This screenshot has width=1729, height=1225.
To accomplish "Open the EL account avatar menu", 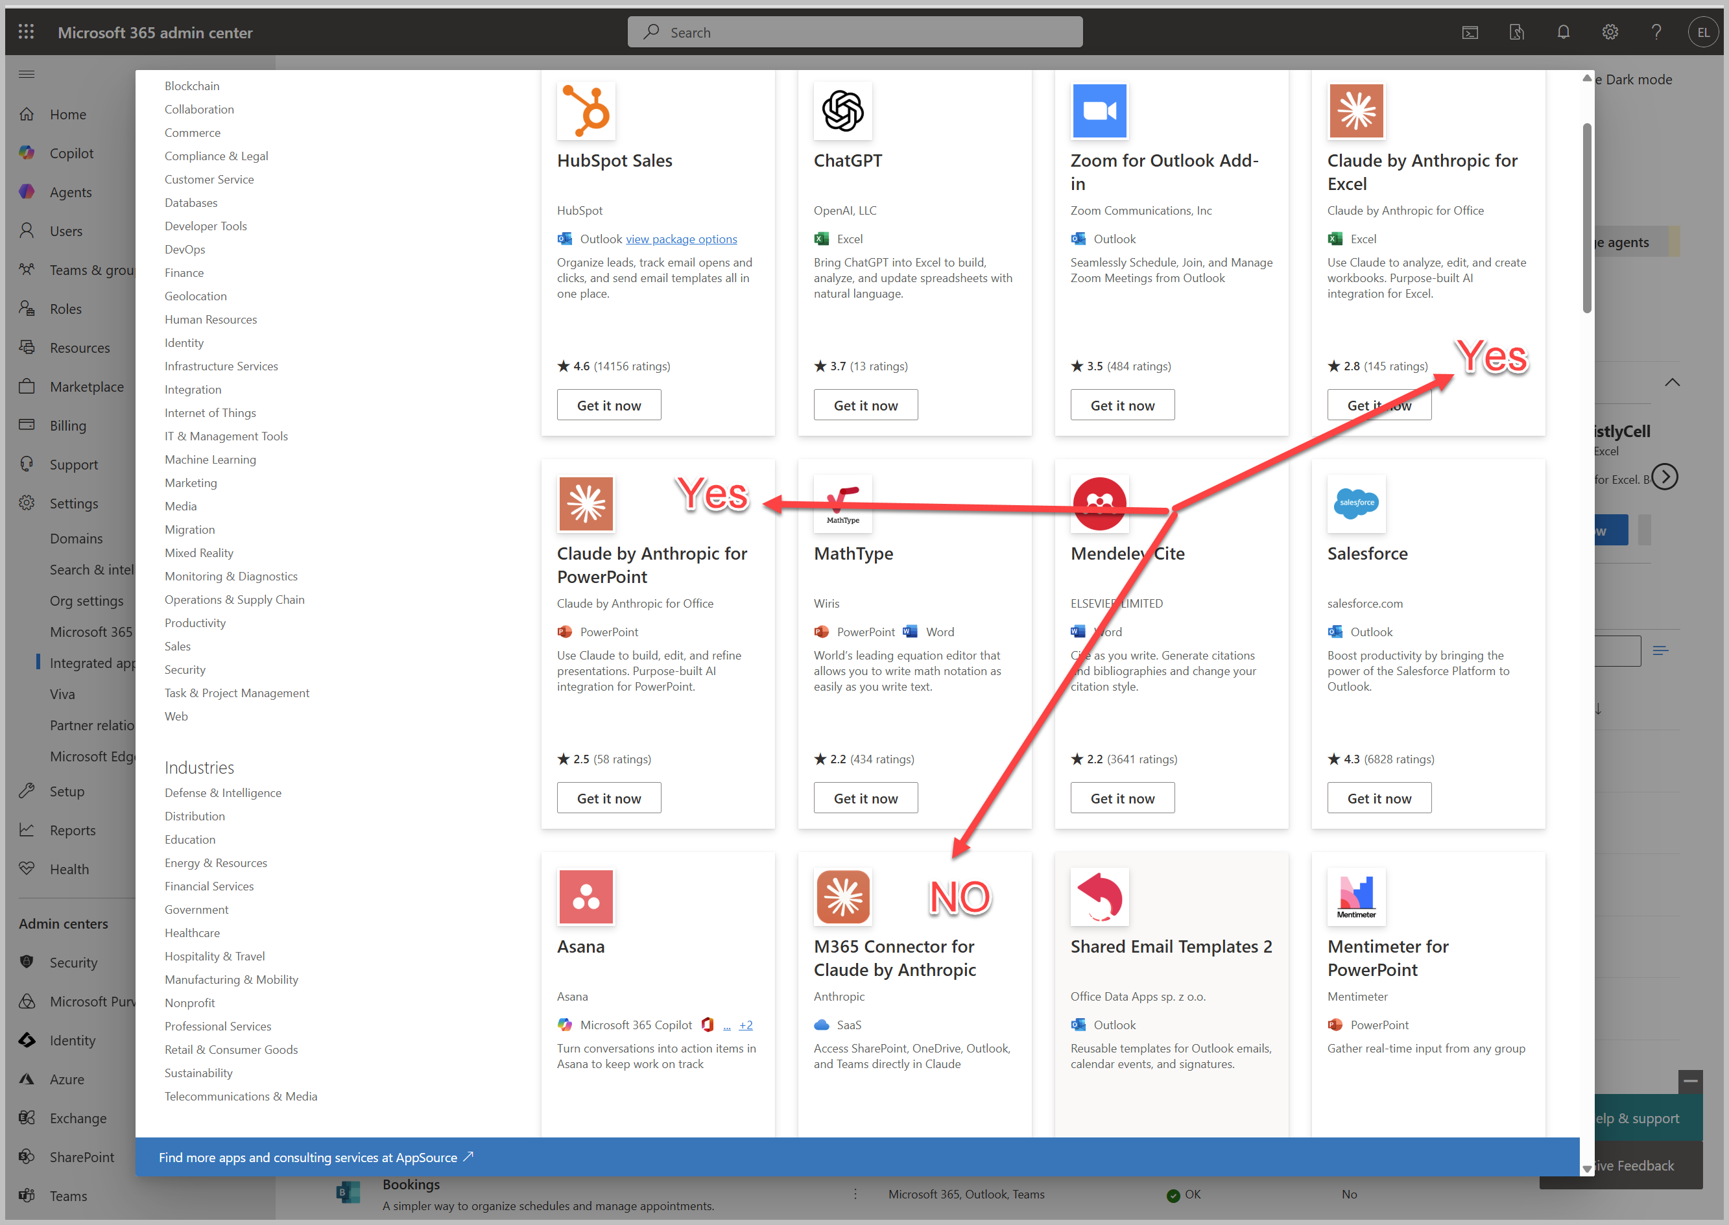I will coord(1702,32).
